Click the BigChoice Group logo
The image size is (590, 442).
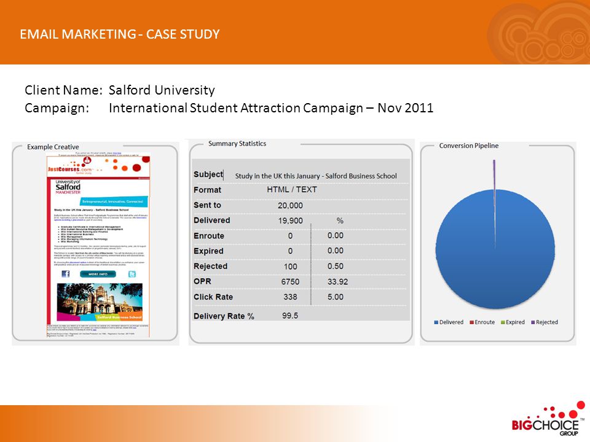tap(548, 419)
